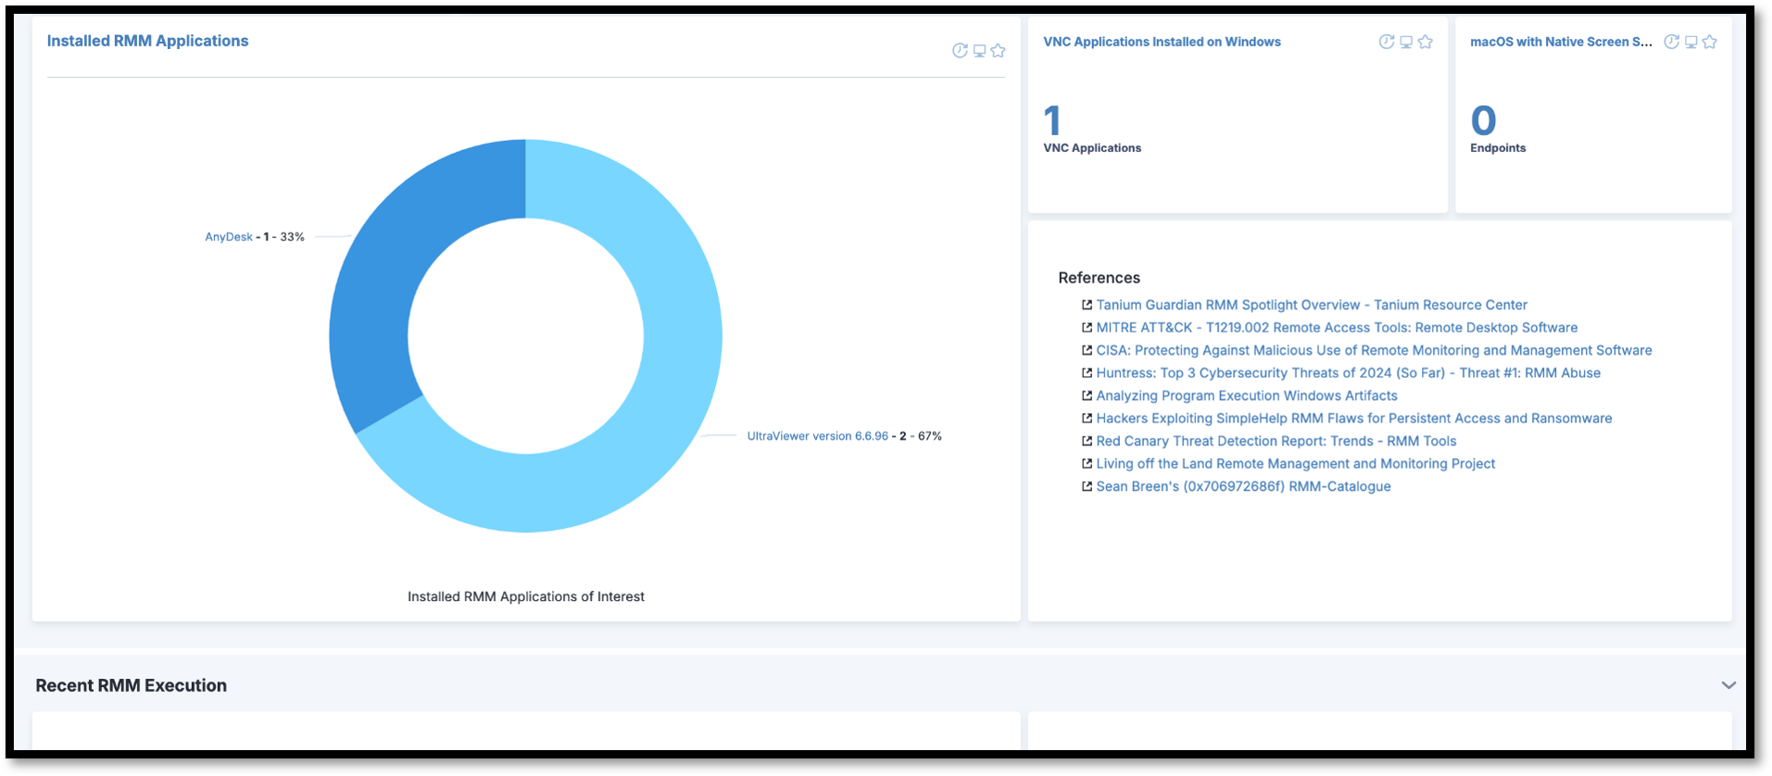Star the VNC Applications Installed on Windows panel
Screen dimensions: 1772x776
1426,42
